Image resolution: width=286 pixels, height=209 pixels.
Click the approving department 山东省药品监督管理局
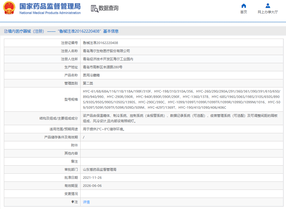pos(99,169)
